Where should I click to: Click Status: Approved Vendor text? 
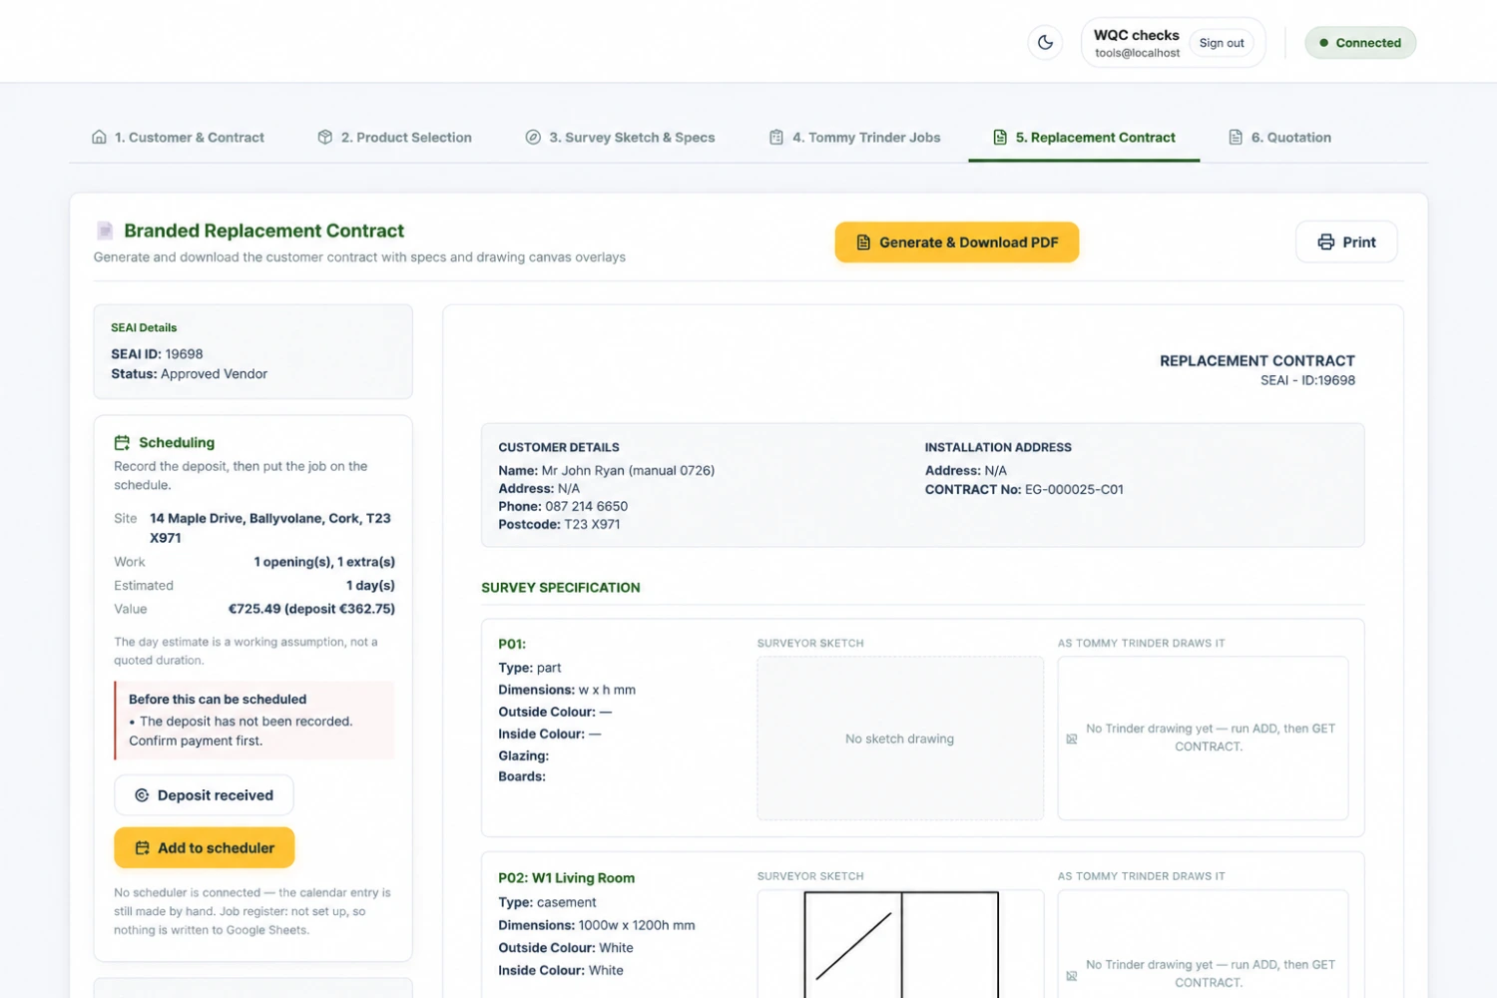[190, 374]
